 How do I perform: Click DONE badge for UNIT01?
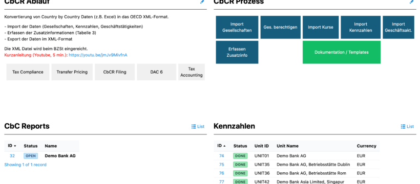pos(240,156)
